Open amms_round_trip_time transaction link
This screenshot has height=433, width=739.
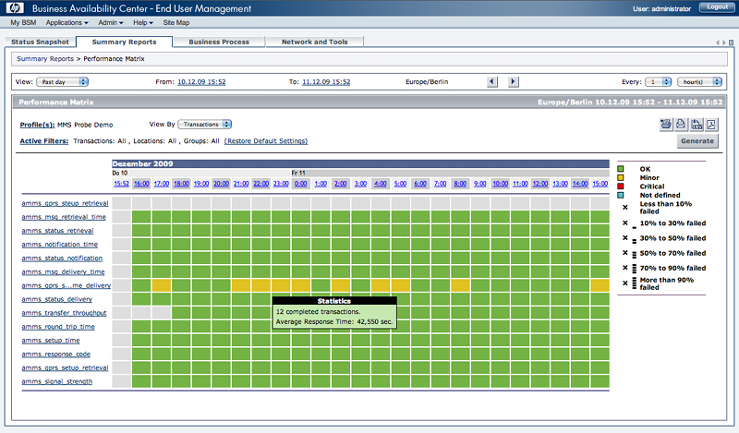58,327
